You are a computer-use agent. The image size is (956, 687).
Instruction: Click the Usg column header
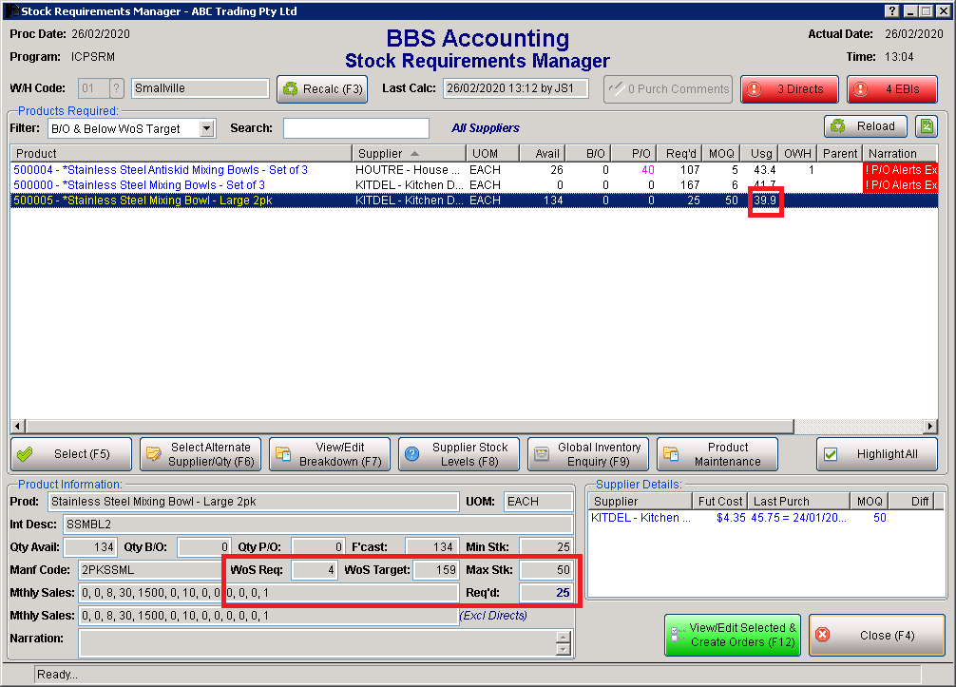point(761,153)
